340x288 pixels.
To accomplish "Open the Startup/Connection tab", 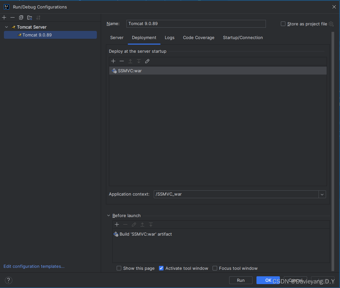I will (243, 37).
